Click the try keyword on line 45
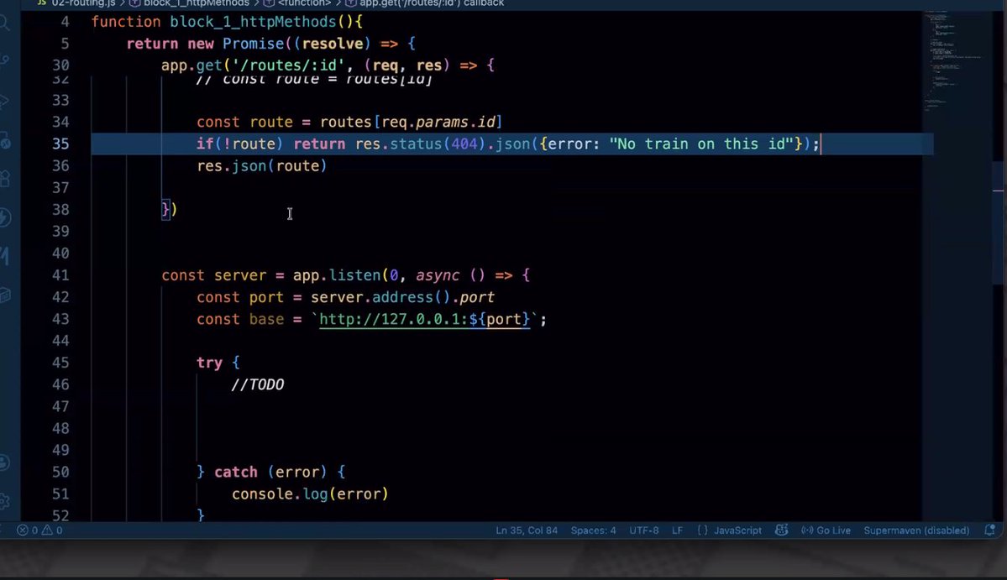 [209, 363]
